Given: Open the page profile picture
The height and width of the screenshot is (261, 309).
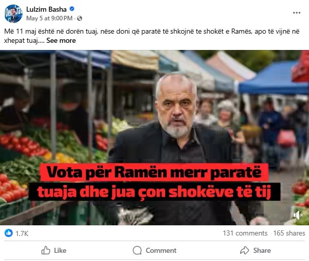Looking at the screenshot, I should click(x=13, y=14).
